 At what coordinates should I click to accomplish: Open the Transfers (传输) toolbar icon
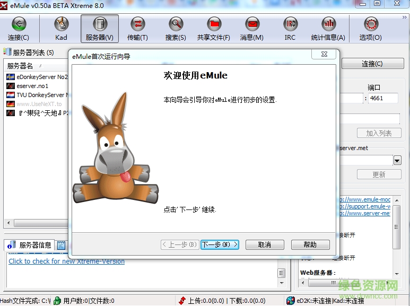click(x=137, y=24)
